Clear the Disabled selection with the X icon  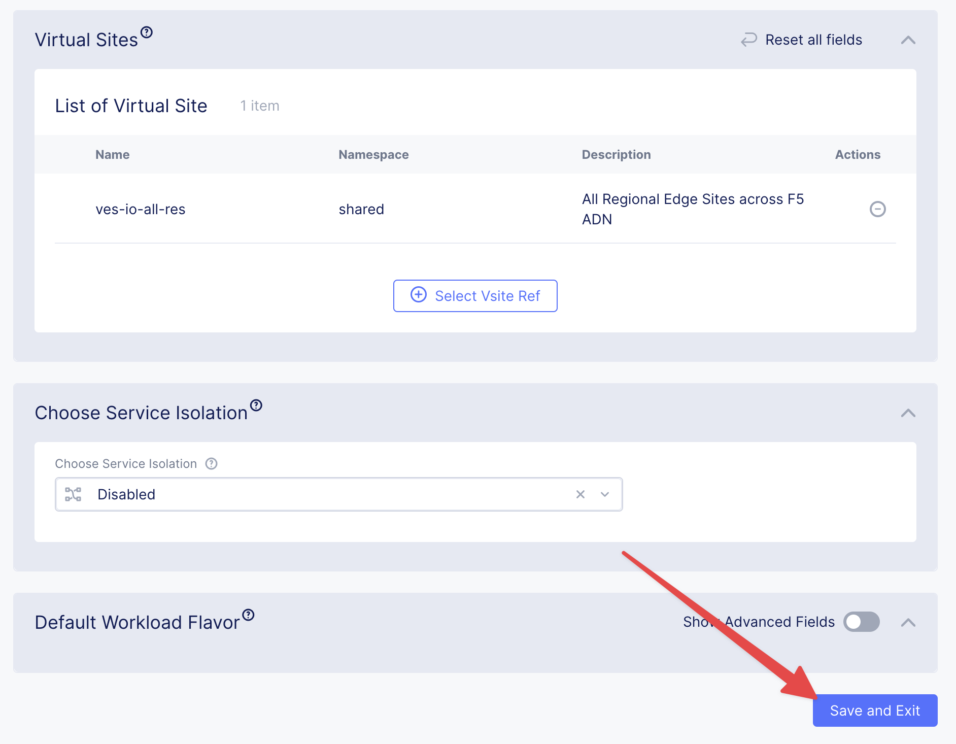pos(581,494)
